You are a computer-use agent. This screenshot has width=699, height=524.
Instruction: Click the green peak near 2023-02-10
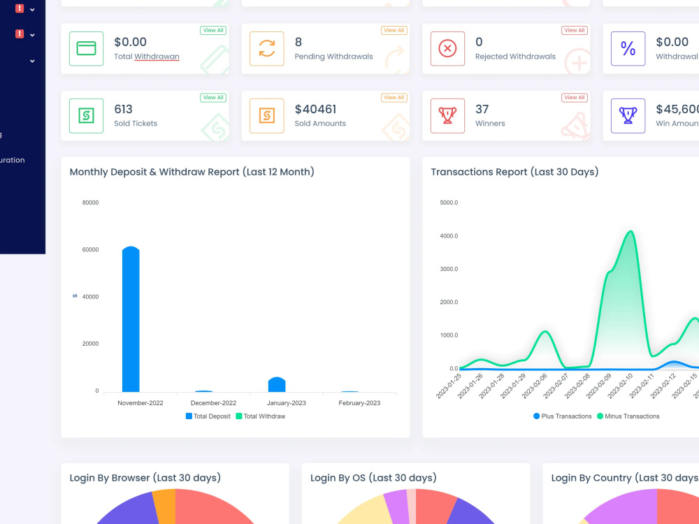[630, 232]
